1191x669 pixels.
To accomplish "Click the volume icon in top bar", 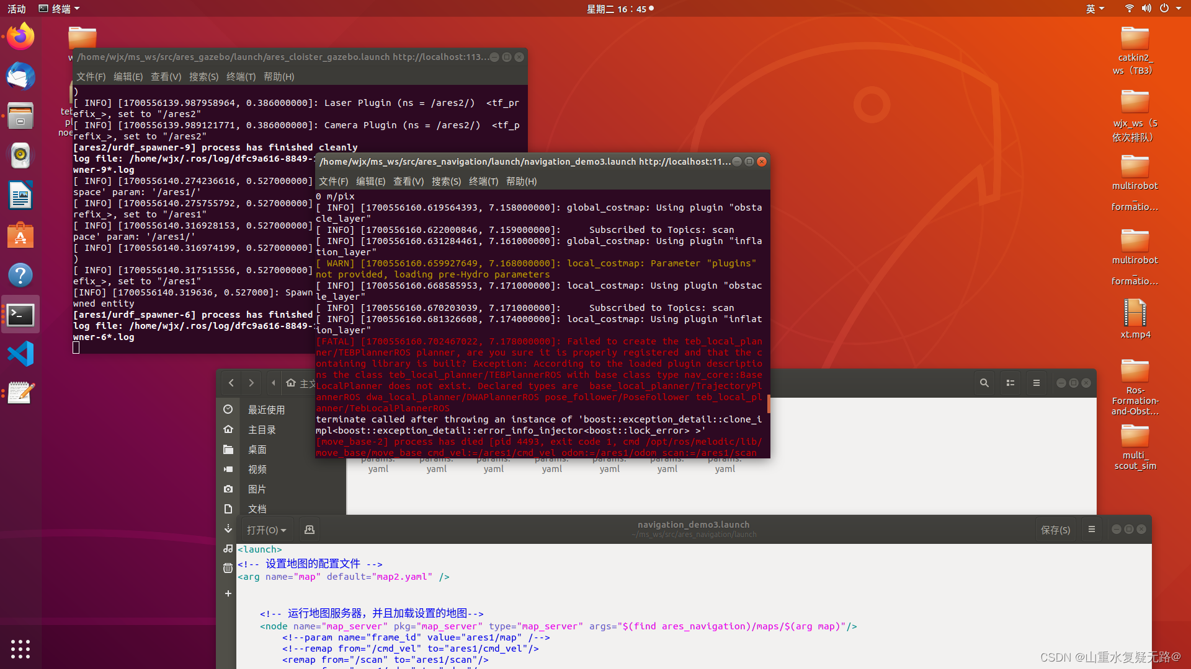I will (x=1146, y=9).
